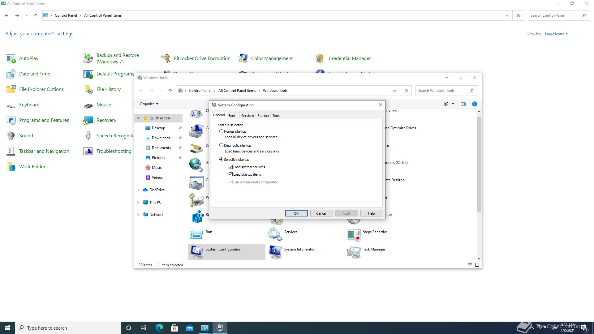The image size is (594, 334).
Task: Click Help button in System Configuration
Action: point(371,213)
